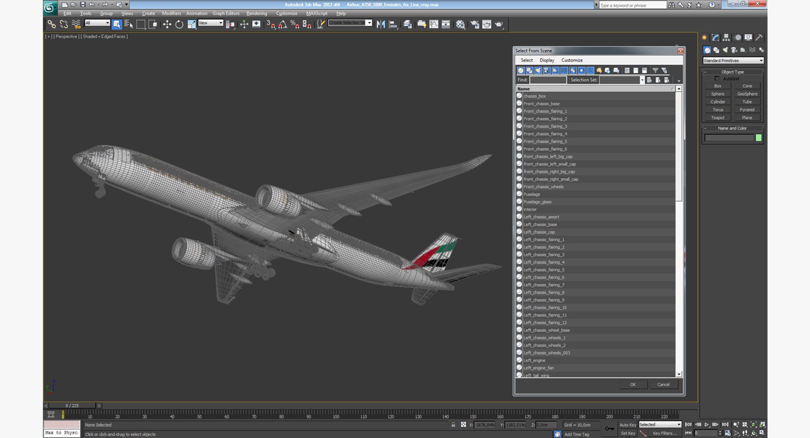This screenshot has width=810, height=438.
Task: Activate Select and Rotate tool
Action: (x=179, y=24)
